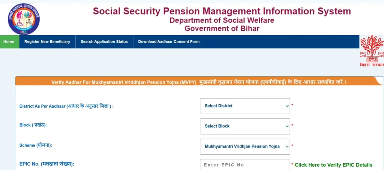Image resolution: width=384 pixels, height=170 pixels.
Task: Expand the Select Block dropdown
Action: 245,126
